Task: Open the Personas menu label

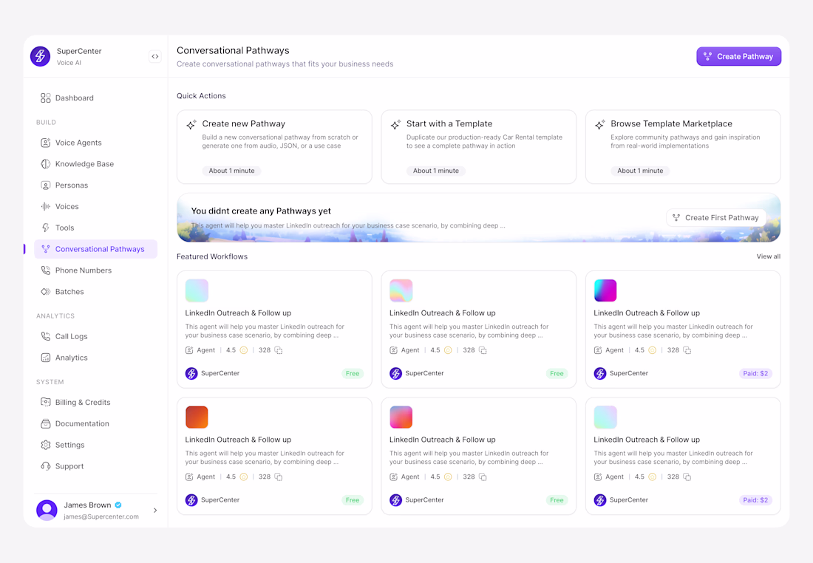Action: [x=72, y=185]
